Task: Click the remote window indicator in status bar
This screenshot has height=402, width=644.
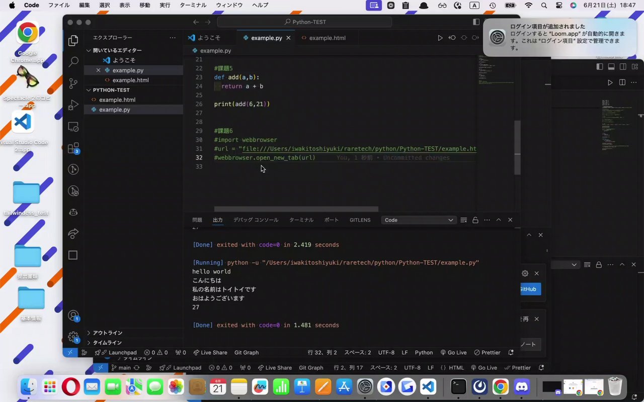Action: click(x=70, y=353)
